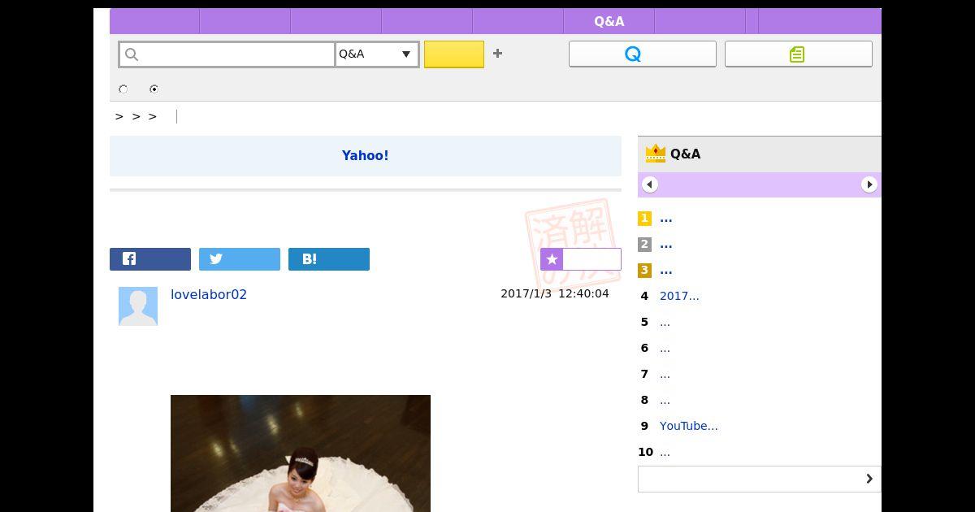Image resolution: width=975 pixels, height=512 pixels.
Task: Open ranking item 5 link
Action: (x=665, y=322)
